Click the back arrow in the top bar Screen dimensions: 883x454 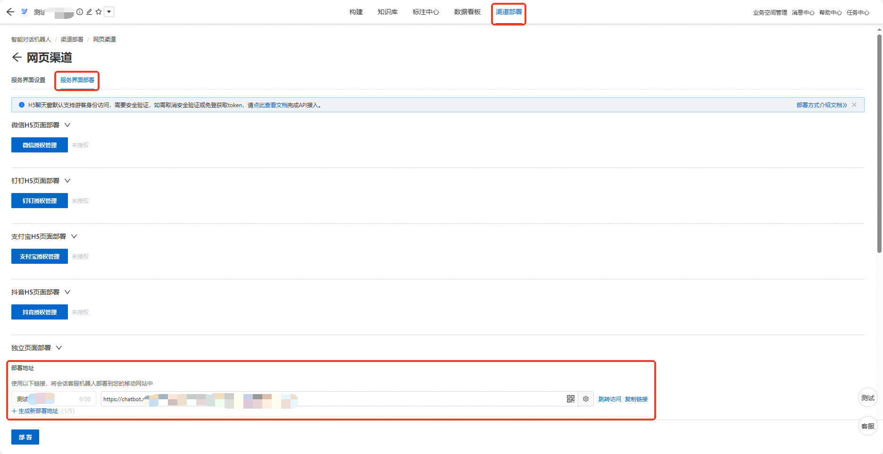(x=10, y=12)
